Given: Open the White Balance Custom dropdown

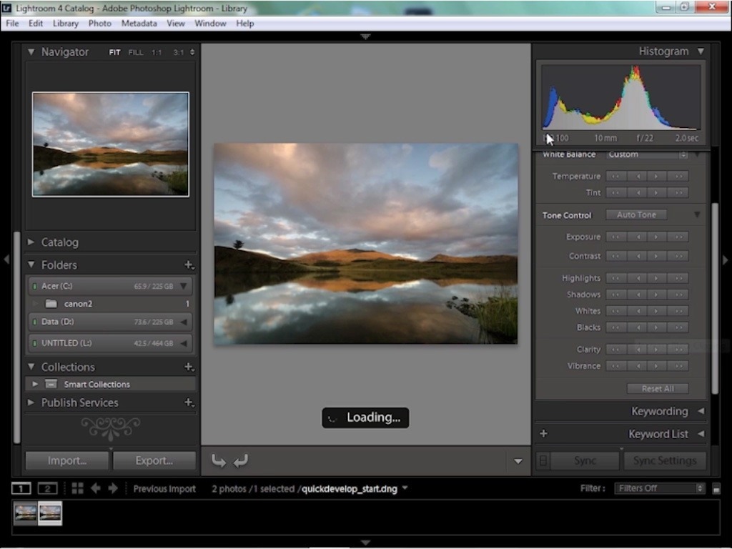Looking at the screenshot, I should 647,154.
